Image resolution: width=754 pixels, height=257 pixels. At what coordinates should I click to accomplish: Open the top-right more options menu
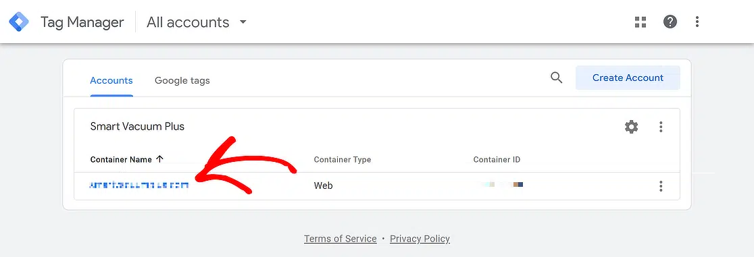pyautogui.click(x=697, y=22)
